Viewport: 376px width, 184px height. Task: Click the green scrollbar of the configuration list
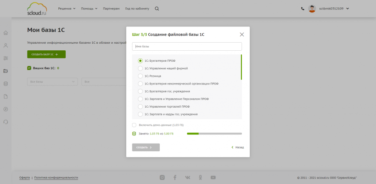(241, 67)
